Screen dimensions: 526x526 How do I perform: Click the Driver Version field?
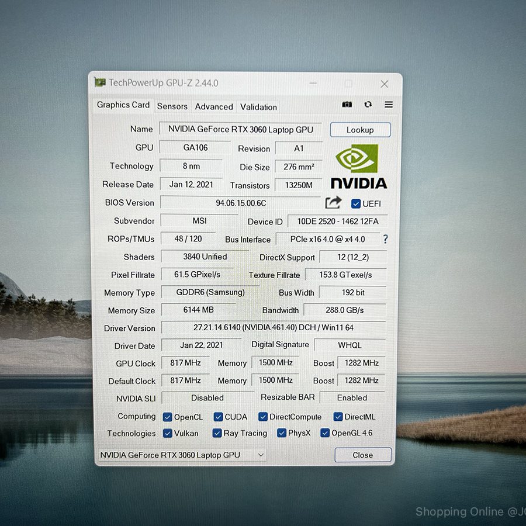(274, 327)
